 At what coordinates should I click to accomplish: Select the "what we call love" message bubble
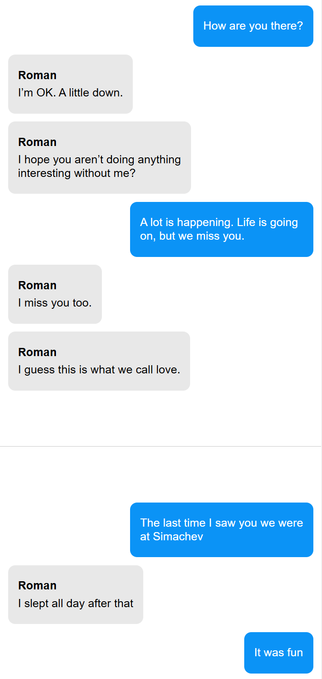click(99, 370)
